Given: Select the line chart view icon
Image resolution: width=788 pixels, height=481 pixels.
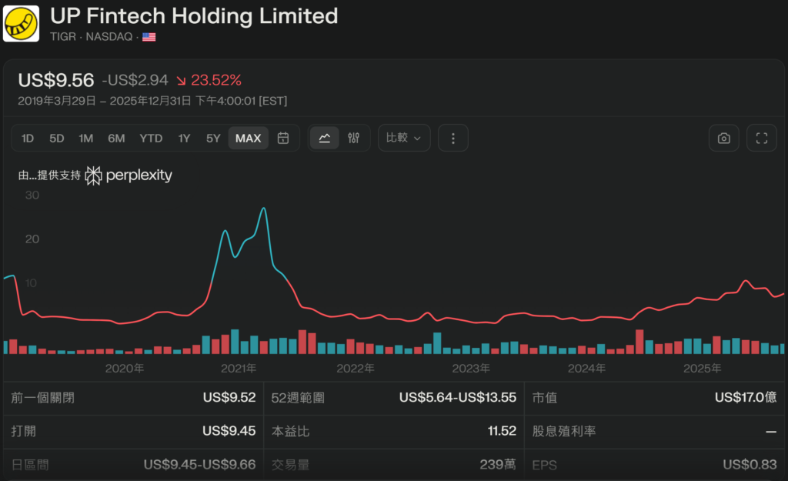Looking at the screenshot, I should point(325,139).
